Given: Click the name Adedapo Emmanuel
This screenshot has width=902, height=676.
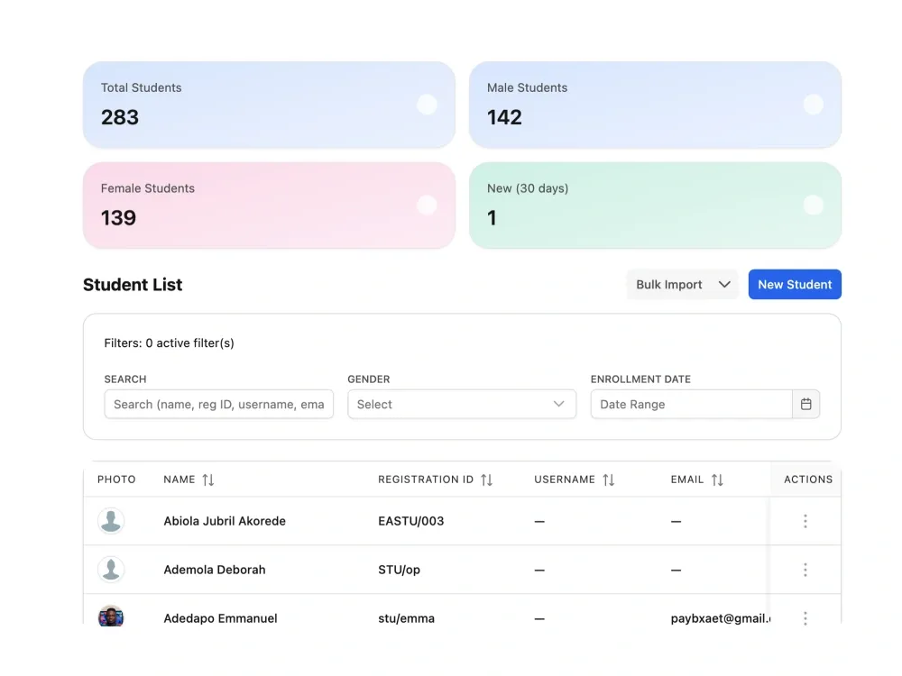Looking at the screenshot, I should click(220, 618).
